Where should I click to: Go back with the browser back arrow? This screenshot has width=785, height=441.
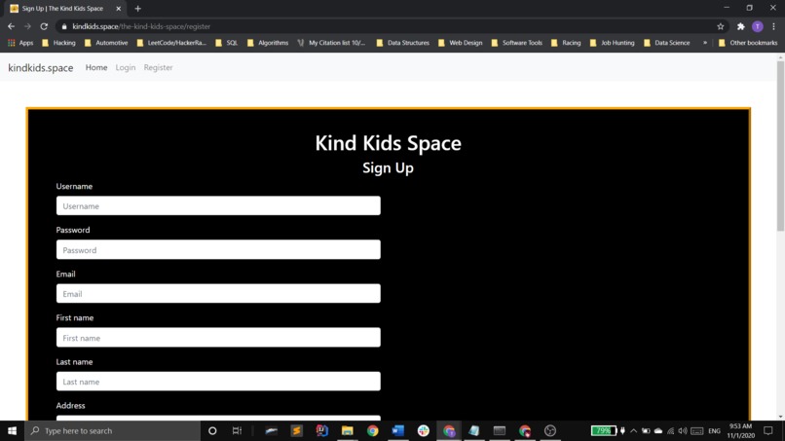11,26
